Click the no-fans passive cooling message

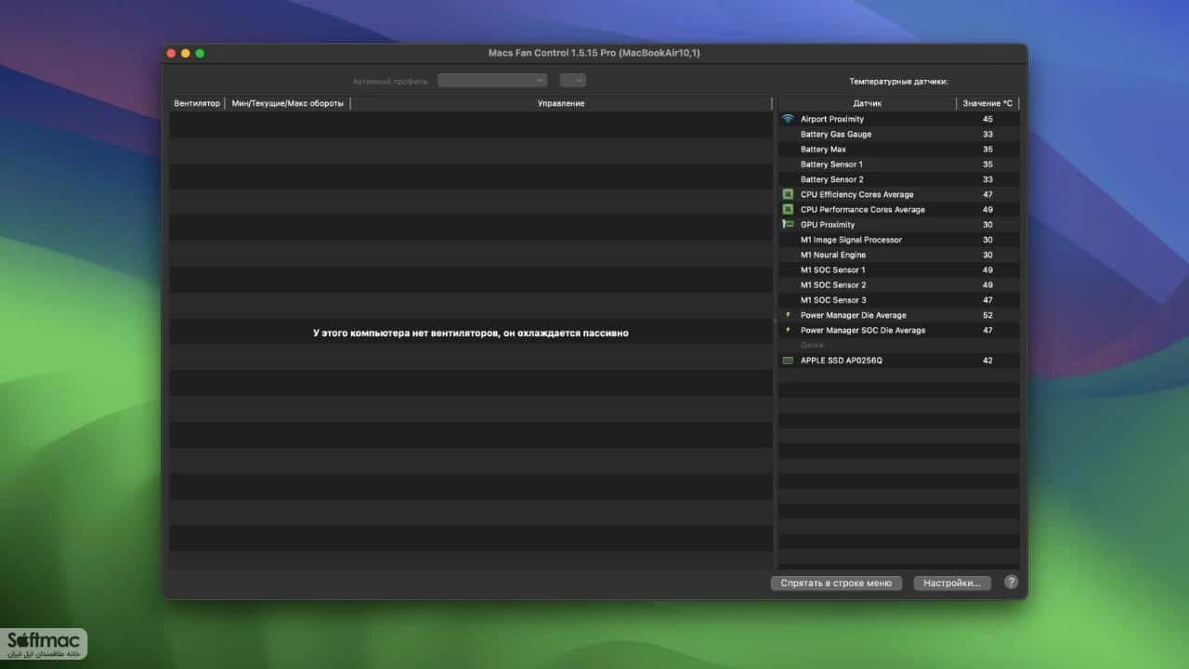click(471, 333)
